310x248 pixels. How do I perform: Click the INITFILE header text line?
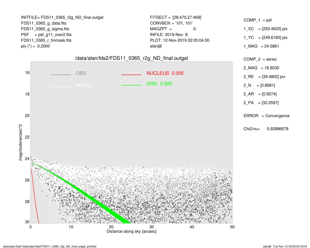(62, 18)
